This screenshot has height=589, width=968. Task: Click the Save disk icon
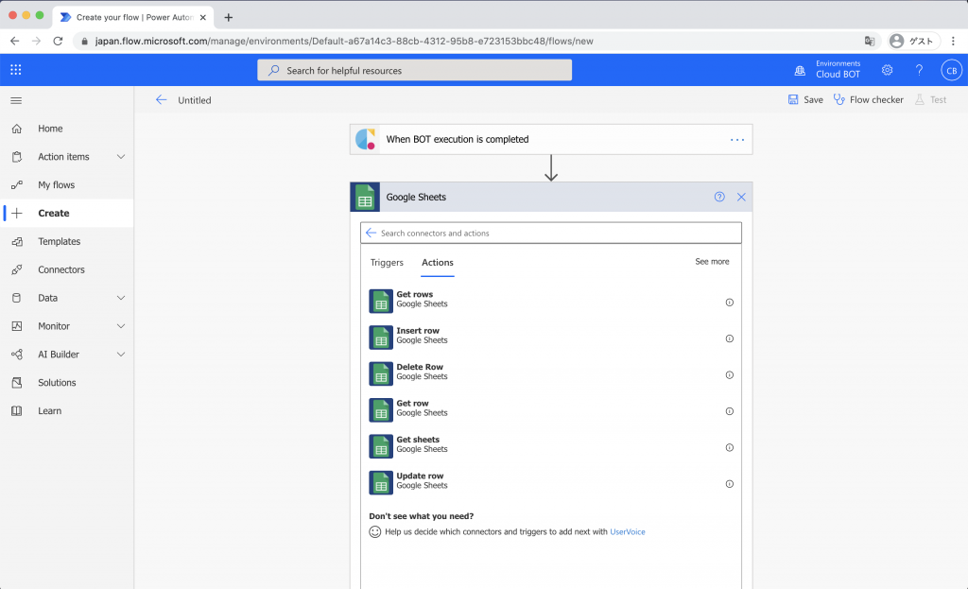tap(793, 99)
